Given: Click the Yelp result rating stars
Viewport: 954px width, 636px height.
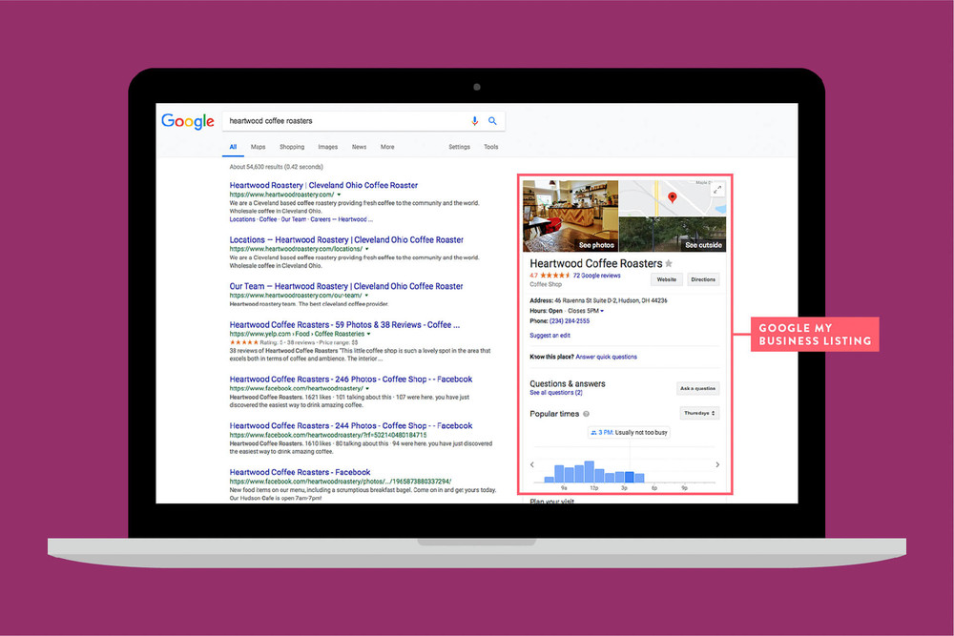Looking at the screenshot, I should tap(244, 342).
